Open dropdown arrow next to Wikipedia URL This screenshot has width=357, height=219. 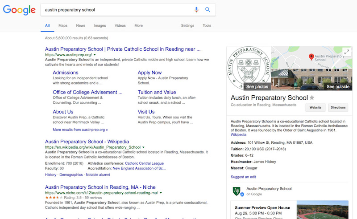[x=143, y=147]
